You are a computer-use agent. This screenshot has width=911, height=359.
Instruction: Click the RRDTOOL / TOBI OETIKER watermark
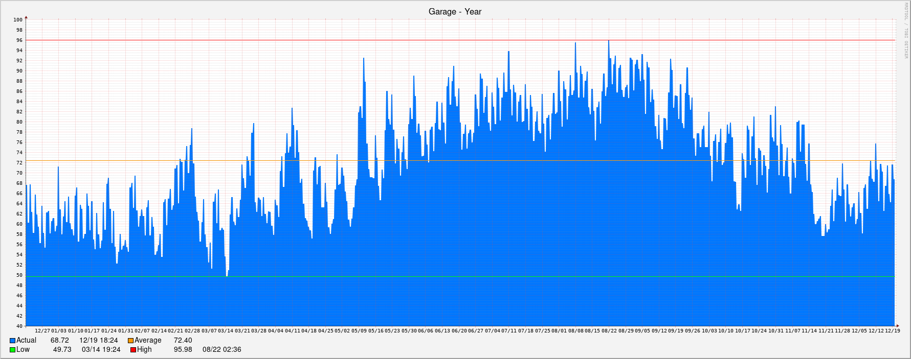[x=906, y=31]
